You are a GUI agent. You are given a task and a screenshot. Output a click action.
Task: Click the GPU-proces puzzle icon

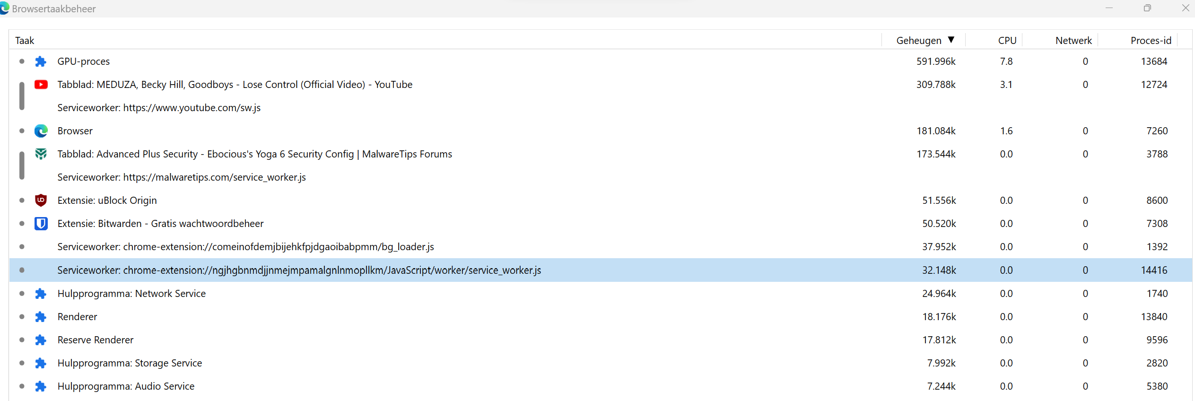click(x=41, y=61)
